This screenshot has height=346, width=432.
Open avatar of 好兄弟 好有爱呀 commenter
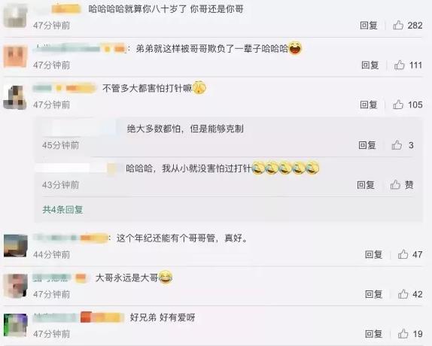[x=15, y=326]
